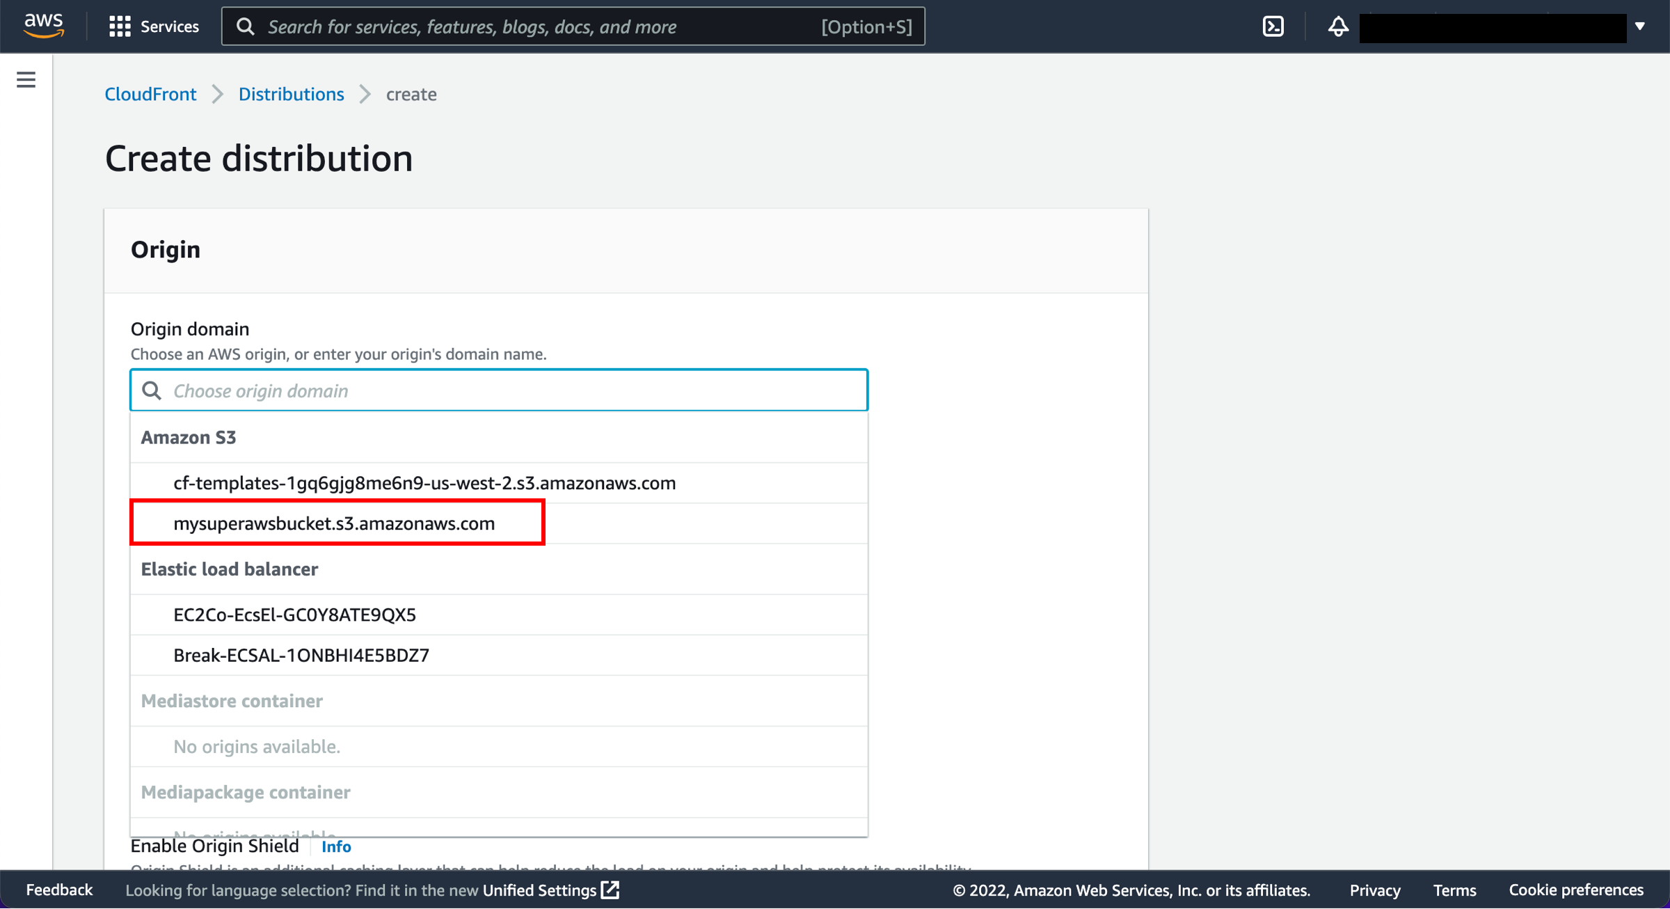Click the Services label in navigation bar
The image size is (1670, 909).
[x=170, y=26]
